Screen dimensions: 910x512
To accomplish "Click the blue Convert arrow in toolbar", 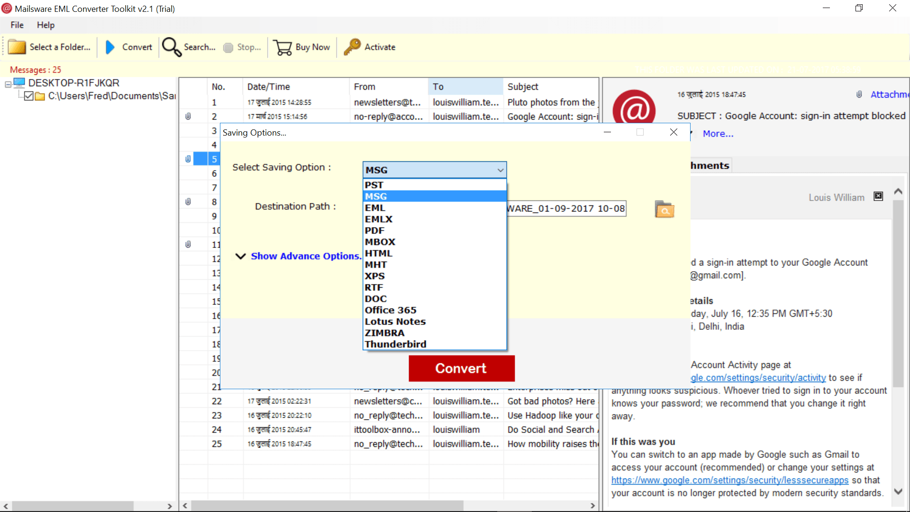I will [x=109, y=47].
